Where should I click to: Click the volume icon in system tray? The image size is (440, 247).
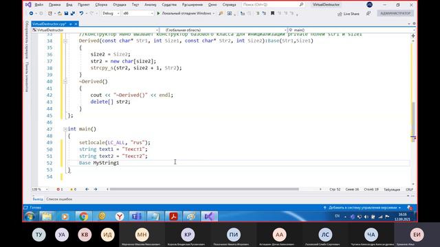click(366, 217)
